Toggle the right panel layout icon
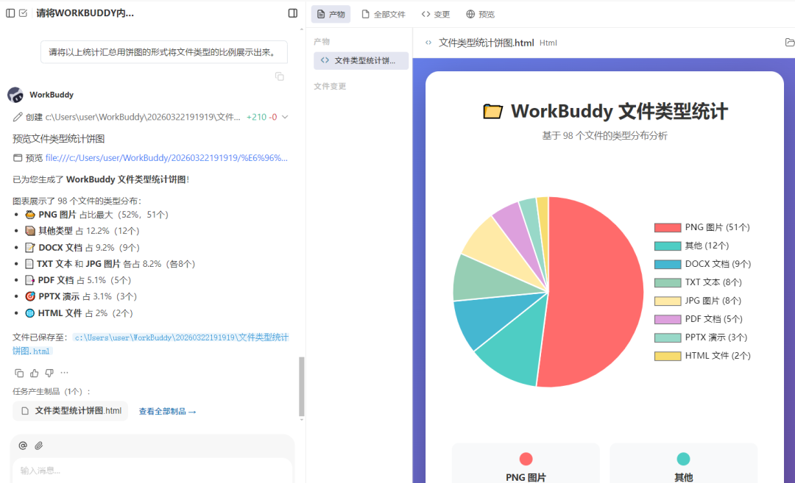 [x=292, y=13]
